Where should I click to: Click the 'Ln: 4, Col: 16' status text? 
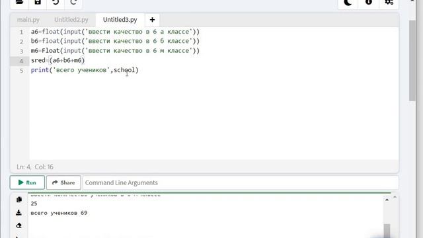point(35,167)
